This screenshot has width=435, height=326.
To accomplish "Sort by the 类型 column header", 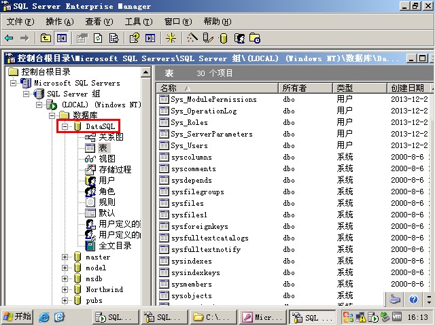I will coord(360,88).
